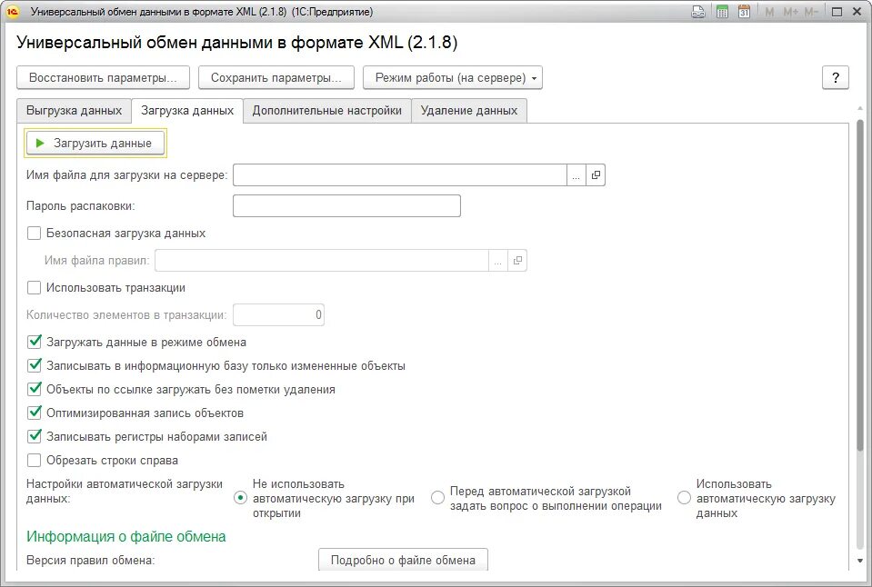Uncheck 'Загружать данные в режиме обмена'

[34, 342]
